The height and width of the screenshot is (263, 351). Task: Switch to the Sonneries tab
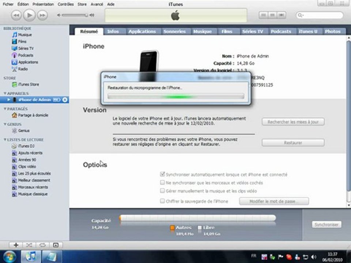pos(175,31)
